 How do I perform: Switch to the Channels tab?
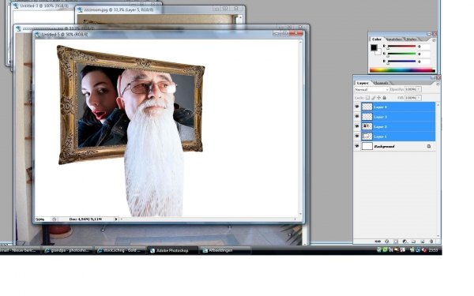point(381,83)
